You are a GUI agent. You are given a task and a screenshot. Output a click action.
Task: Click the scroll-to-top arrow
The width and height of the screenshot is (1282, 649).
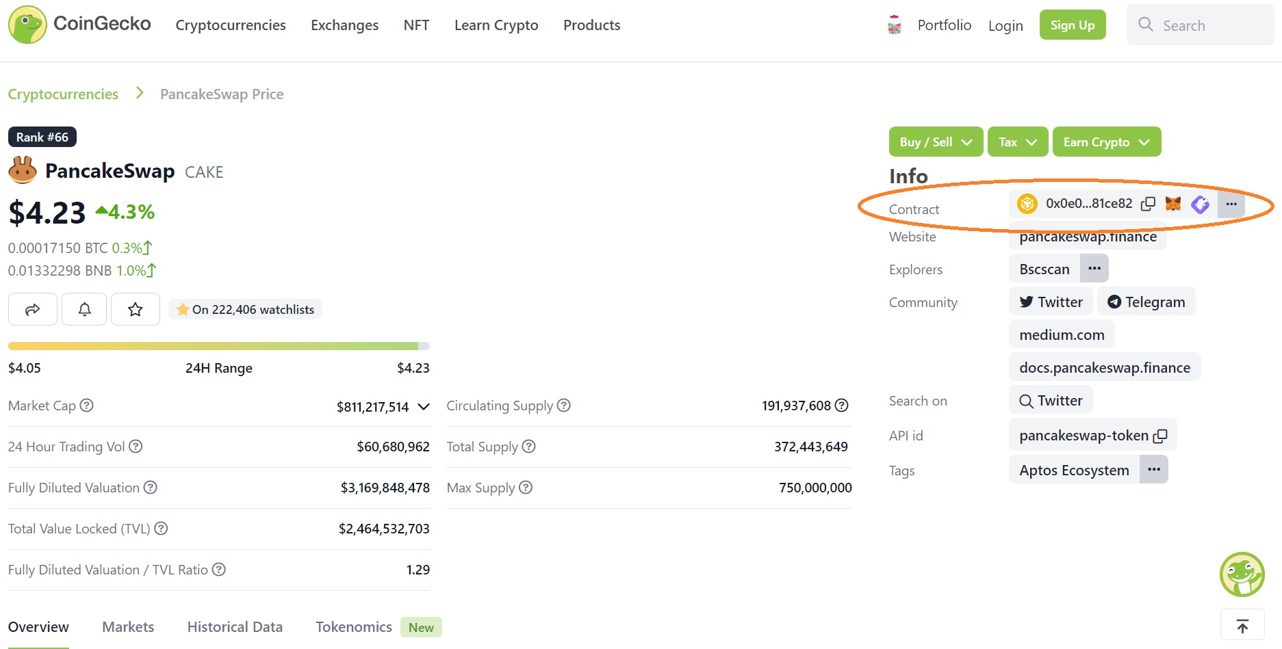coord(1242,624)
